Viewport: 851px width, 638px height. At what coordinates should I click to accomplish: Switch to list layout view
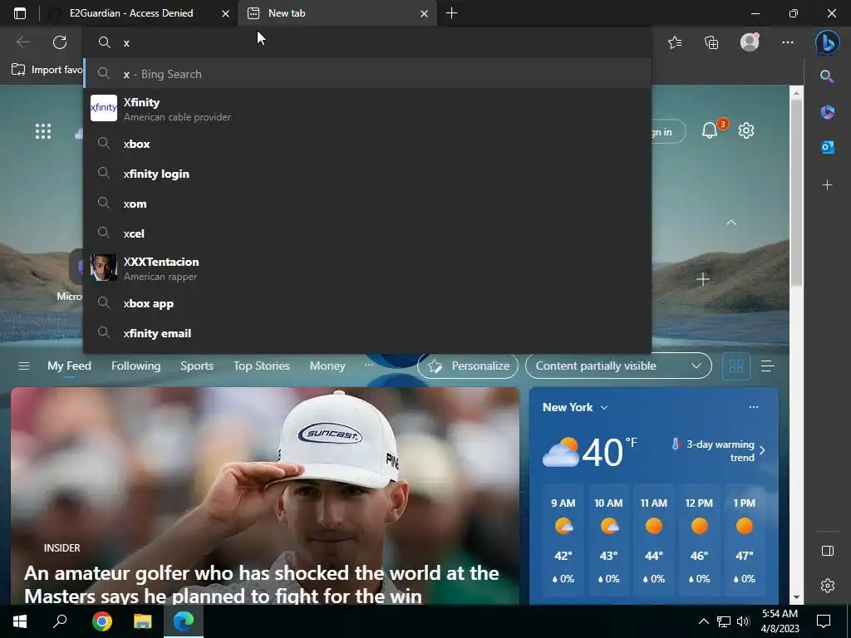pyautogui.click(x=767, y=366)
